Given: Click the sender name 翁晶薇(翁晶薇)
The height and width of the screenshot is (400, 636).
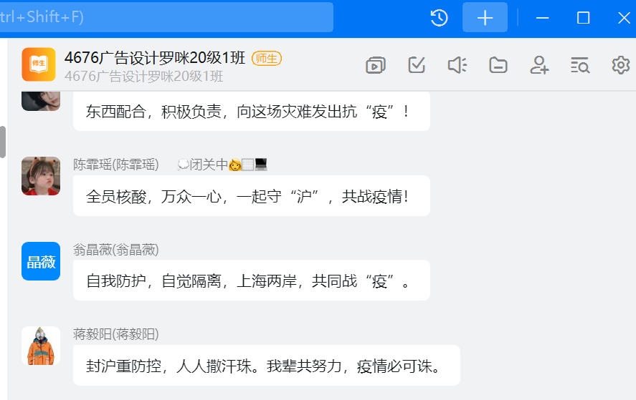Looking at the screenshot, I should (116, 250).
